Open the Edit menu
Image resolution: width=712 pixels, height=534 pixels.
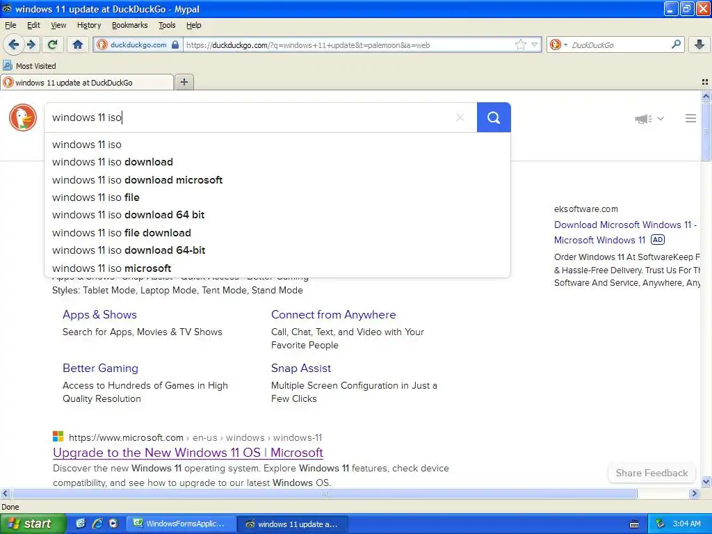[x=33, y=25]
